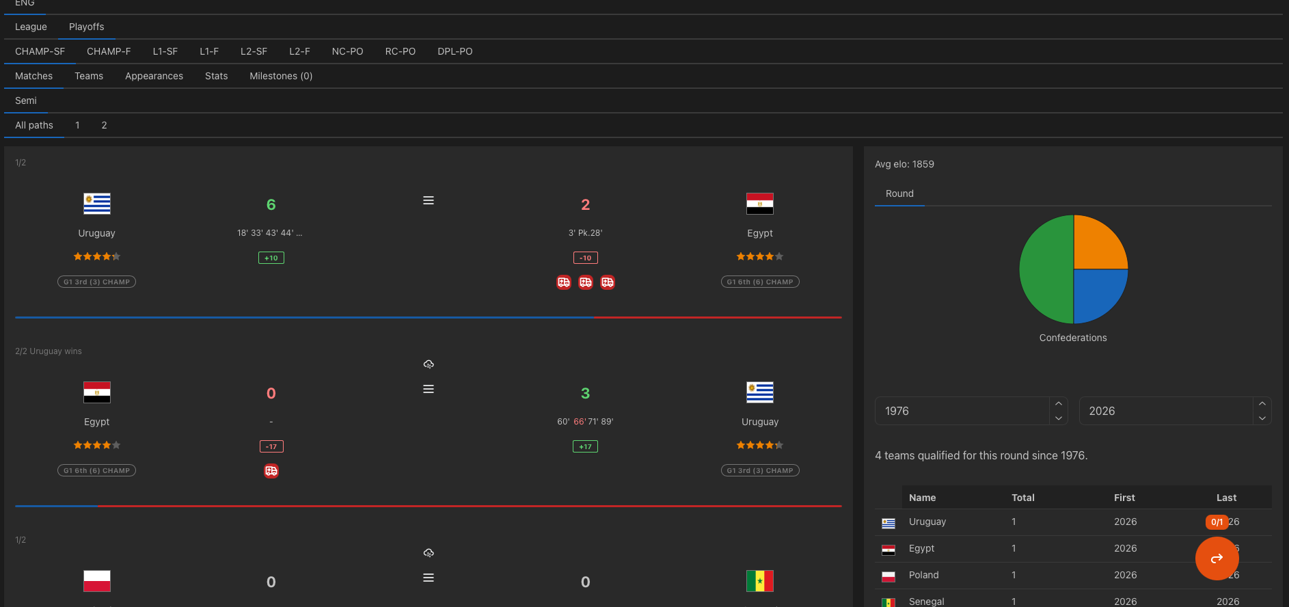Image resolution: width=1289 pixels, height=607 pixels.
Task: Click Poland flag in qualified teams table
Action: [x=888, y=576]
